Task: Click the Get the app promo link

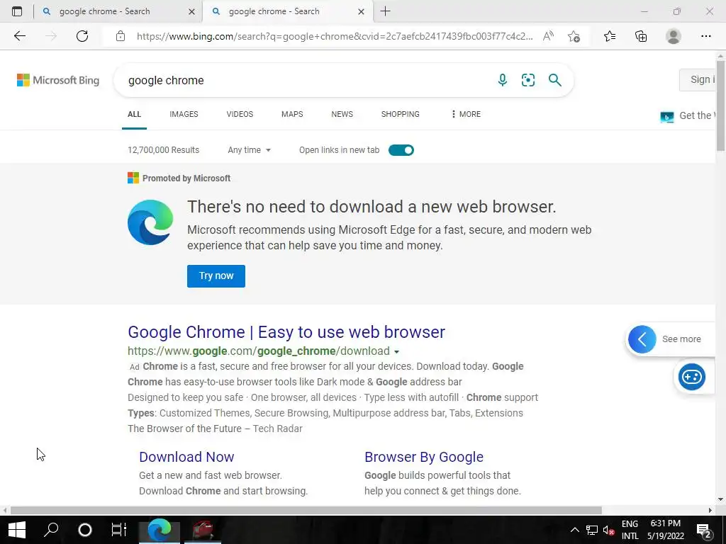Action: click(688, 115)
